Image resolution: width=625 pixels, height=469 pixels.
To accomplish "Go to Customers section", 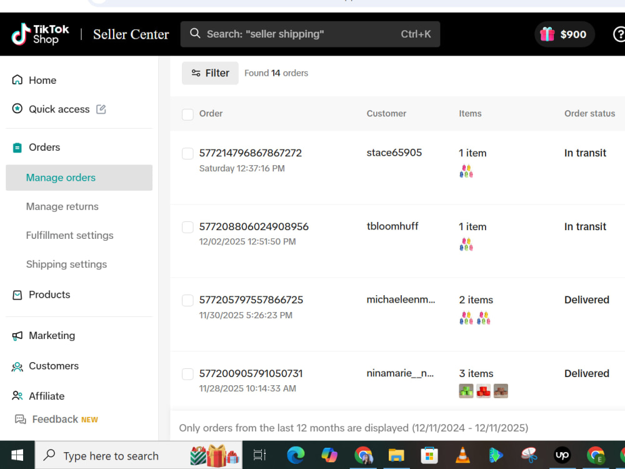I will click(54, 366).
